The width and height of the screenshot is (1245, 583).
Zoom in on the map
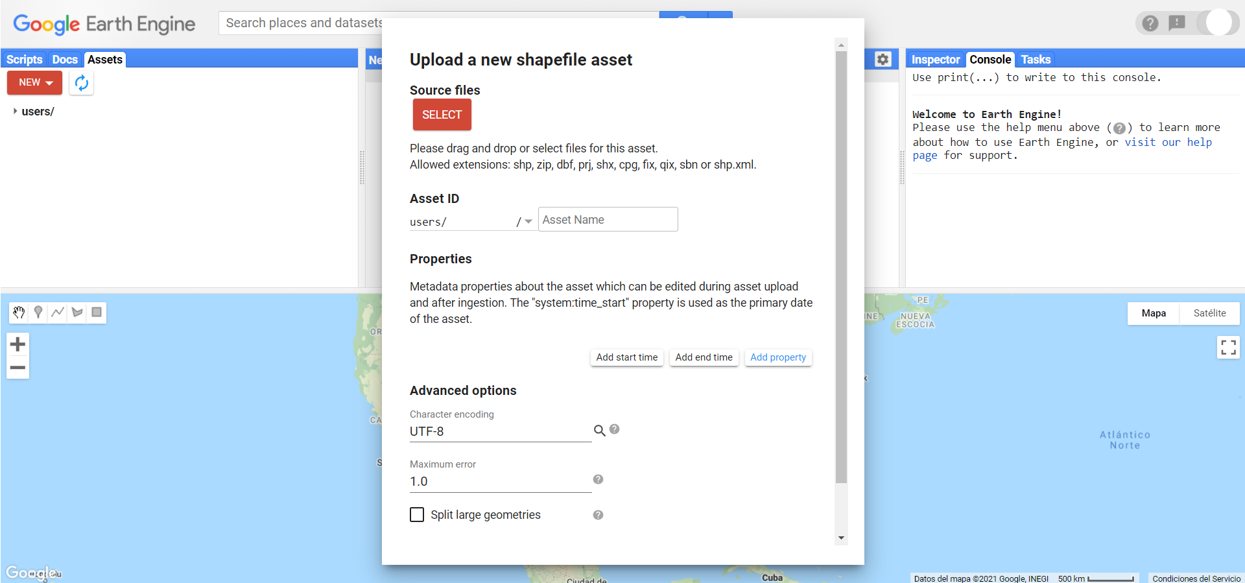18,344
